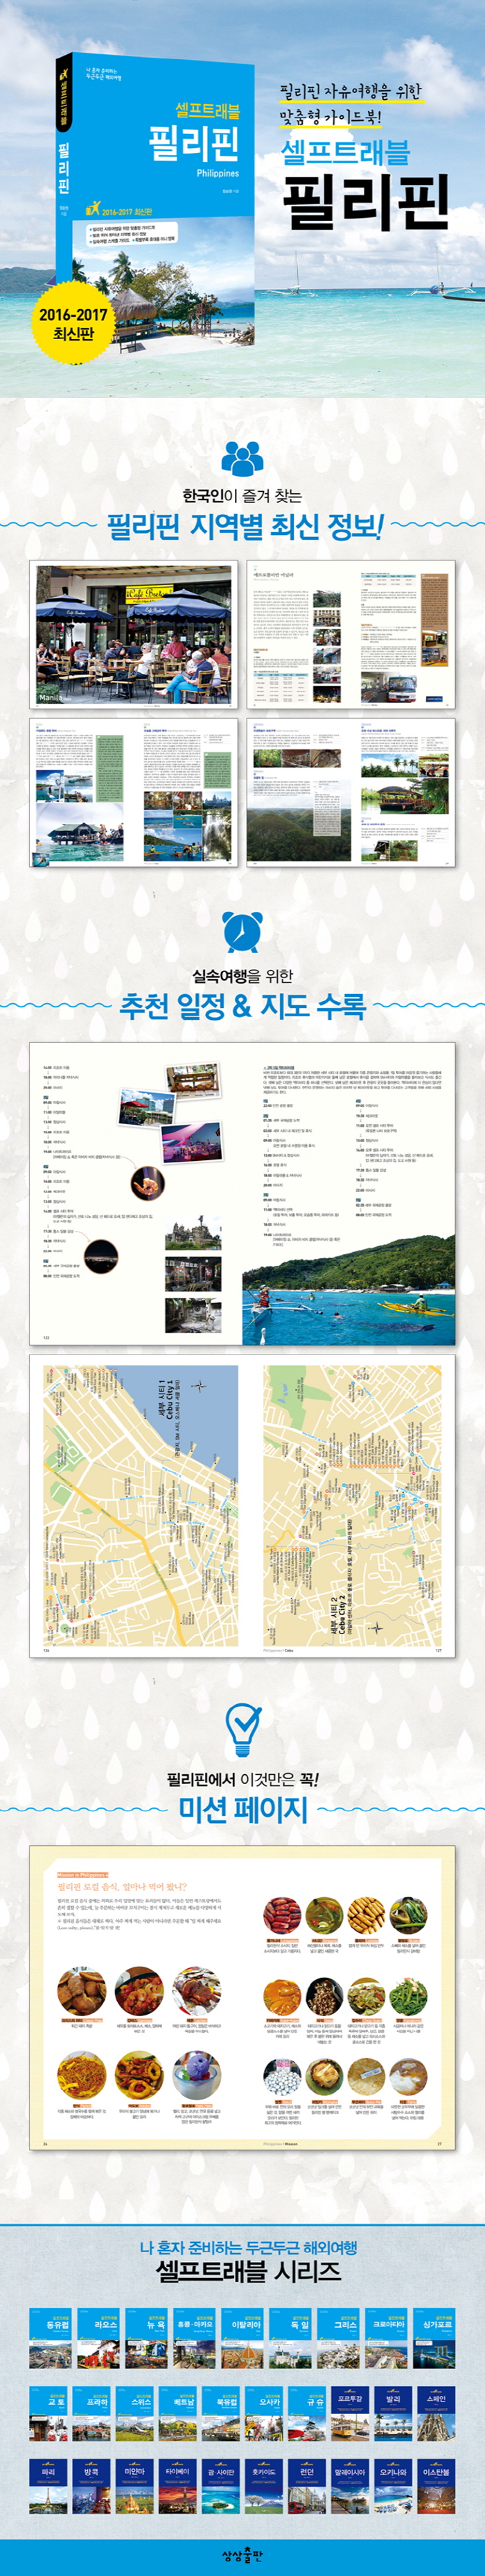Click the 미션 페이지 heading
Viewport: 485px width, 2576px height.
242,1808
